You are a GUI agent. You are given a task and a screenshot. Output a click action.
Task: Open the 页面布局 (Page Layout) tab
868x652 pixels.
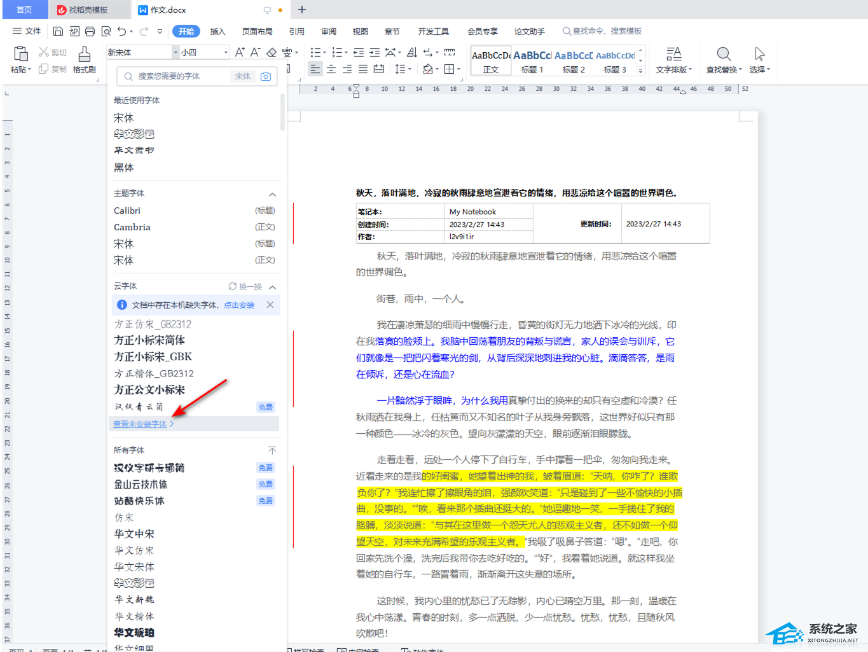pyautogui.click(x=257, y=31)
